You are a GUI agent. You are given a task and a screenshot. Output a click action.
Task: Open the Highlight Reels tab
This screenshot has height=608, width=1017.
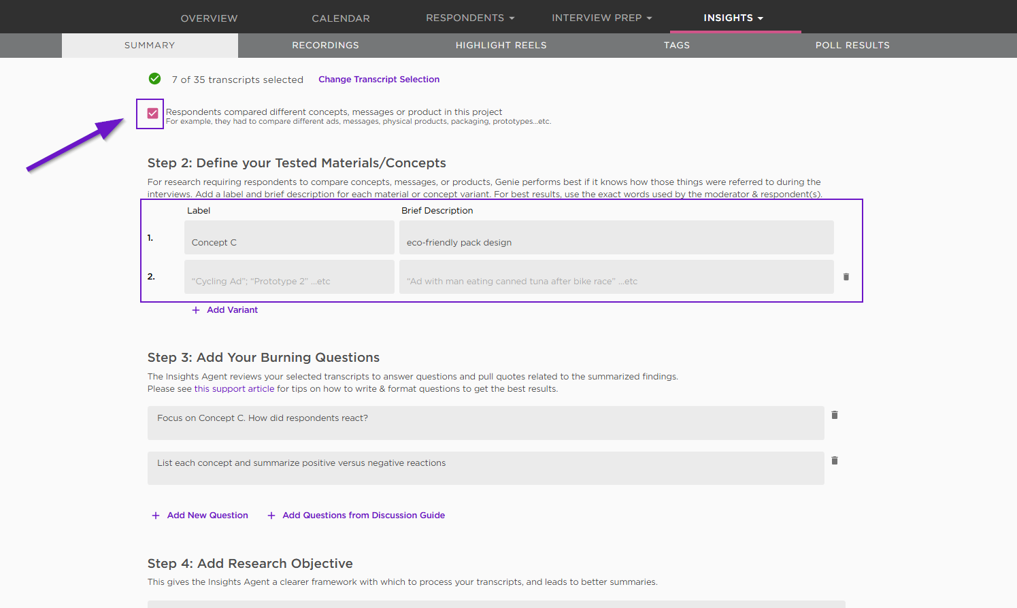point(501,46)
